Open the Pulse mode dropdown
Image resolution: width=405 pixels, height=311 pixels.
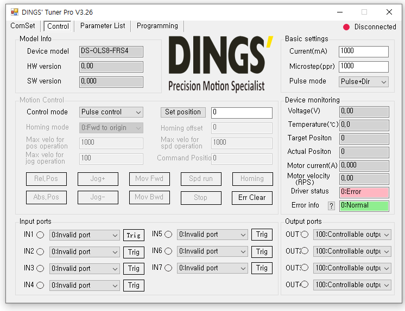[363, 82]
